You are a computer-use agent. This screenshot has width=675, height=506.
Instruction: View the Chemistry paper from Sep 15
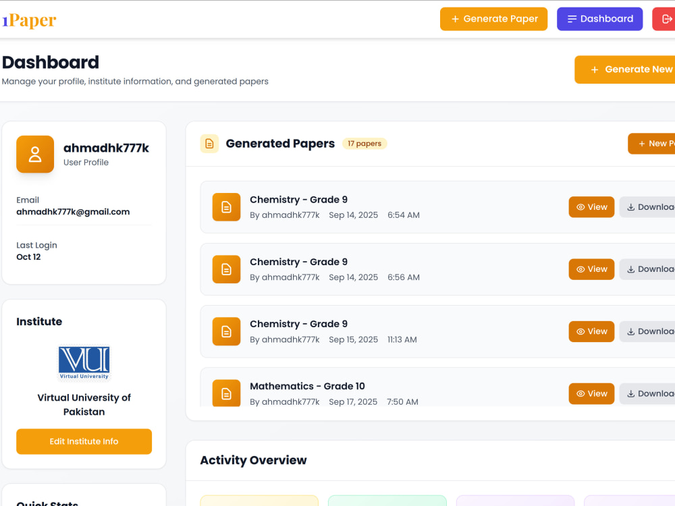pos(591,331)
